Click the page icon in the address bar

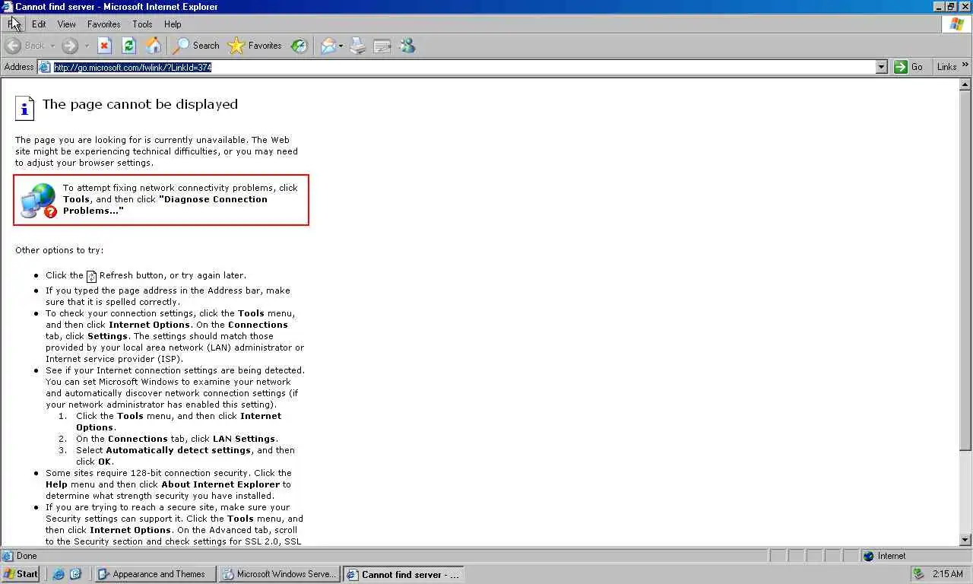(45, 67)
